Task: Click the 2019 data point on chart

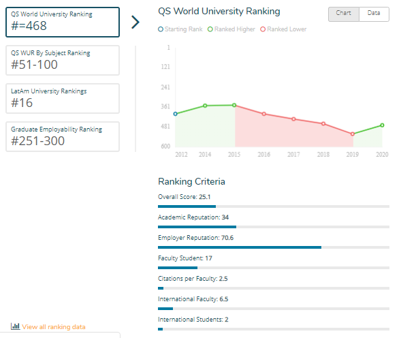Action: [353, 134]
